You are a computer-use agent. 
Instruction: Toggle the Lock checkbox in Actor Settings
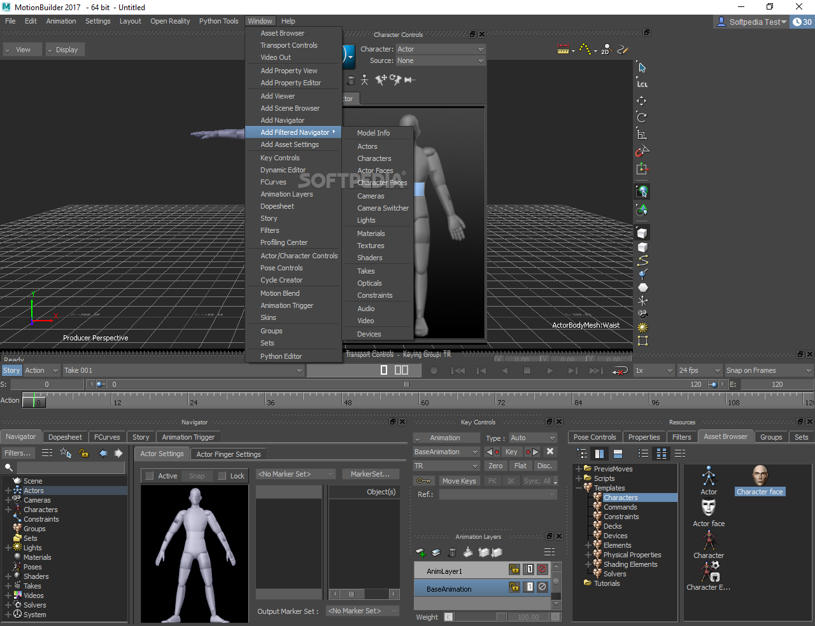click(222, 476)
